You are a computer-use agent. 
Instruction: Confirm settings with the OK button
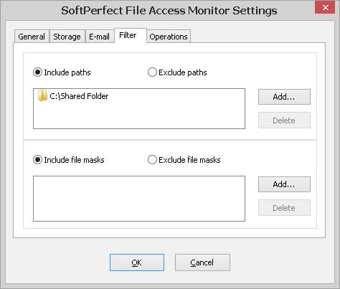[137, 262]
